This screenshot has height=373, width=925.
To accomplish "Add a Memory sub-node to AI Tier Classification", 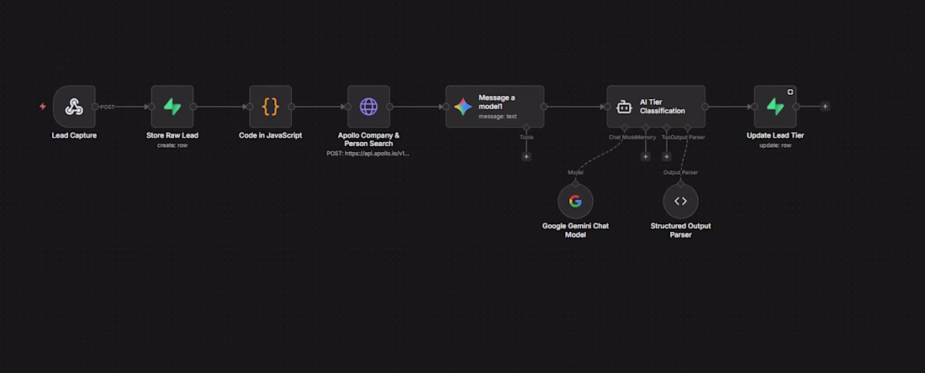I will point(645,157).
